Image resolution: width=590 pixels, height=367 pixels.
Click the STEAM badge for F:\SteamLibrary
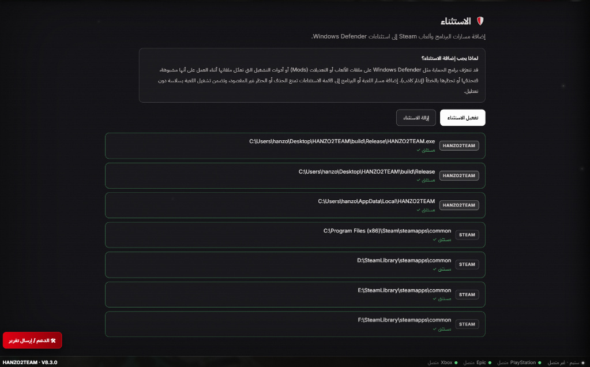(467, 324)
